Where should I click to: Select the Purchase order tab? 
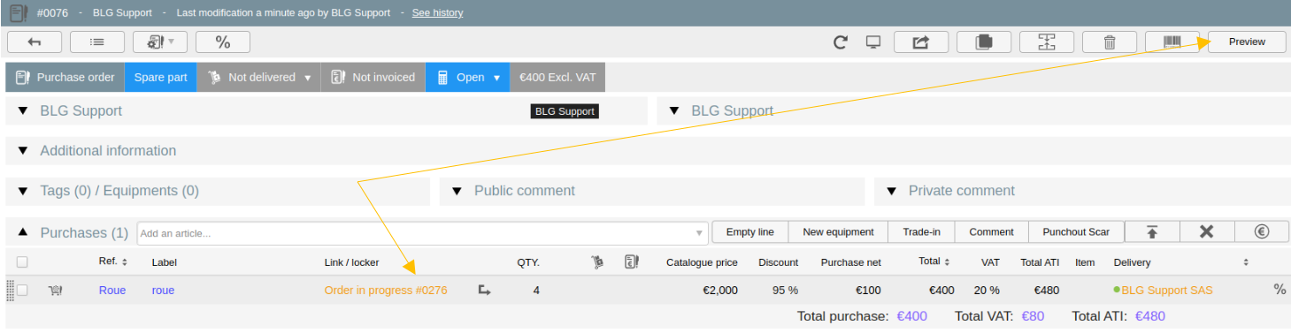(x=65, y=77)
